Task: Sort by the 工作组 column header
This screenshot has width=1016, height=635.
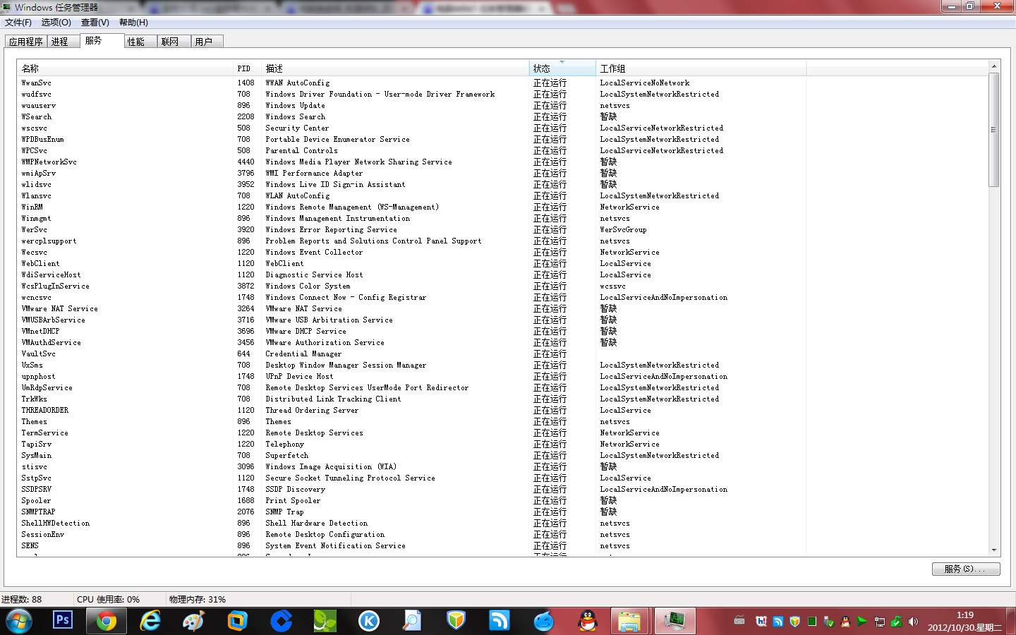Action: (x=701, y=68)
